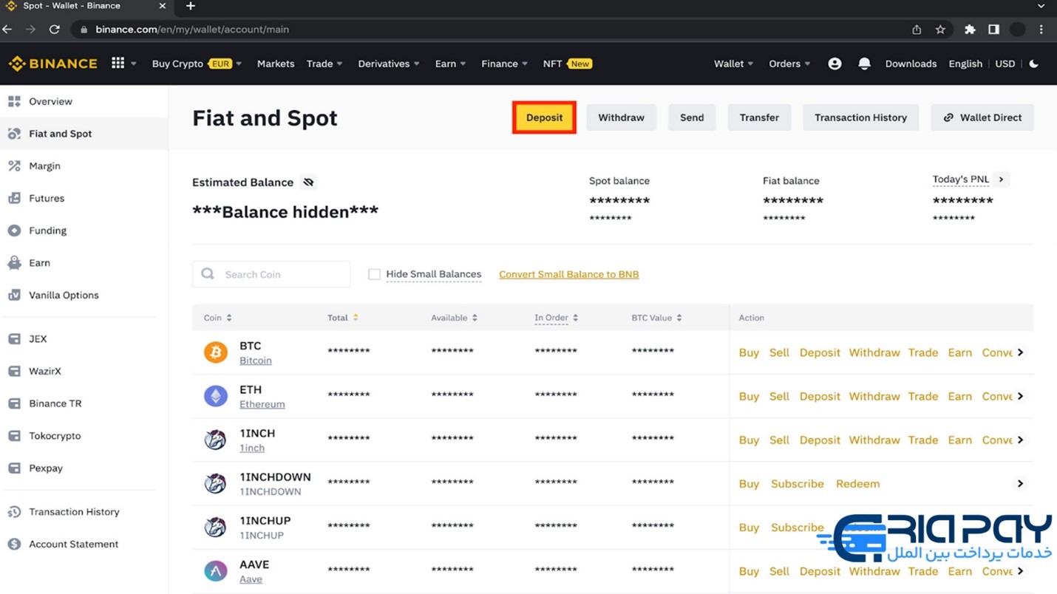Click the Fiat and Spot sidebar icon
1057x594 pixels.
point(14,134)
